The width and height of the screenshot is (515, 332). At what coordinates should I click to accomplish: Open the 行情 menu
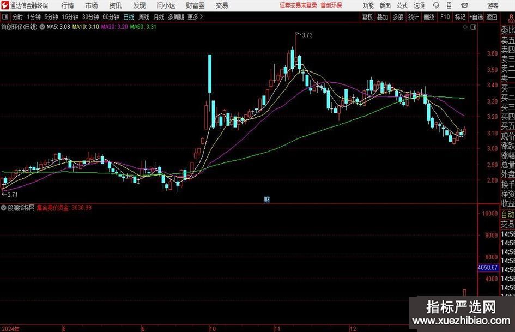68,5
